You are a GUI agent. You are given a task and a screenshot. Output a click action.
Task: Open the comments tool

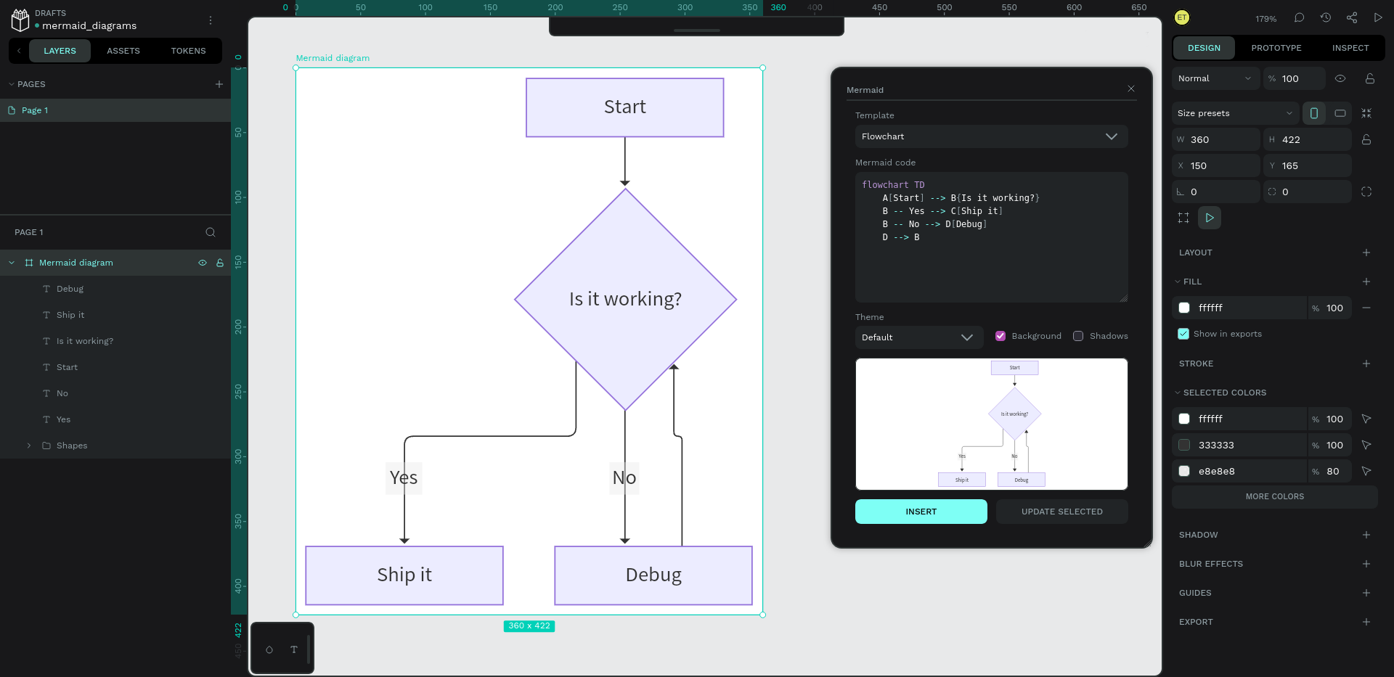pos(1300,17)
